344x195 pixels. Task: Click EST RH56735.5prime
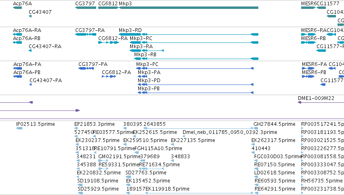pos(302,185)
